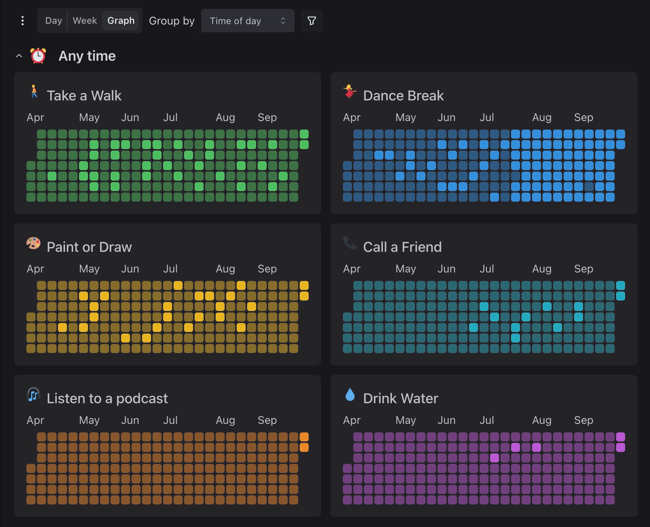The image size is (650, 527).
Task: Click a bright yellow cell in Paint or Draw
Action: (178, 285)
